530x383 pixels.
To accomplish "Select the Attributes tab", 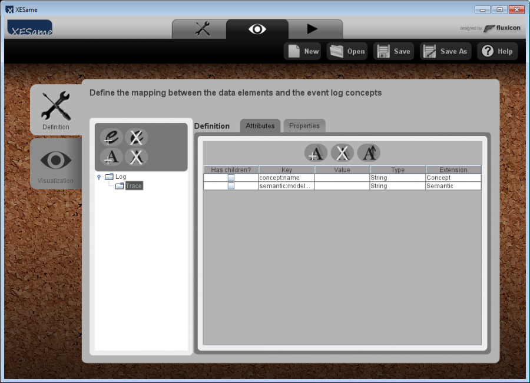I will click(x=260, y=126).
